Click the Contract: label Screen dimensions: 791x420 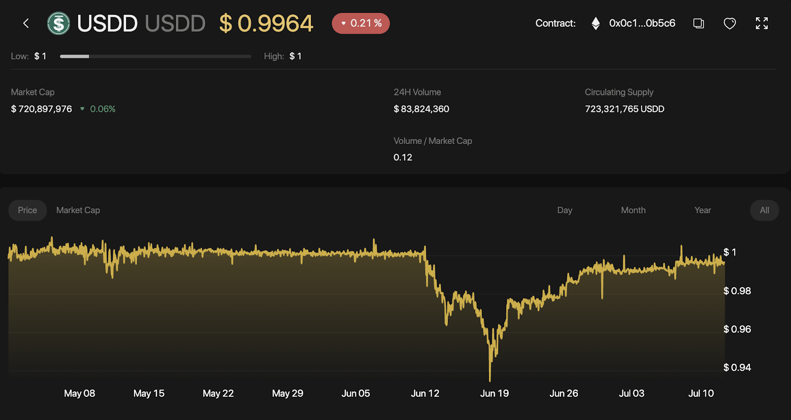(556, 23)
